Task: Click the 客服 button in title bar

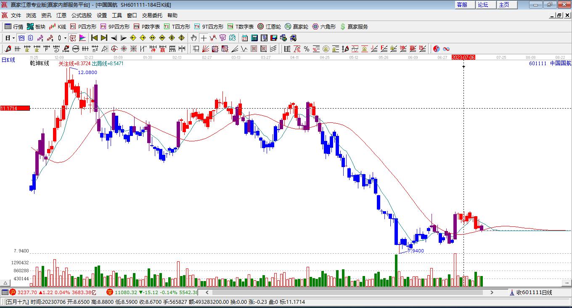Action: coord(465,5)
